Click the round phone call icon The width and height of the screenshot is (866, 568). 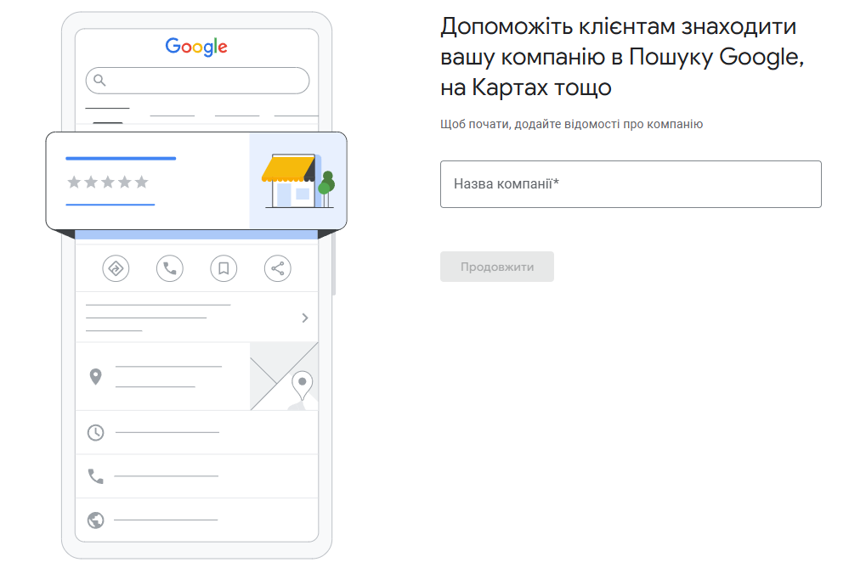170,269
